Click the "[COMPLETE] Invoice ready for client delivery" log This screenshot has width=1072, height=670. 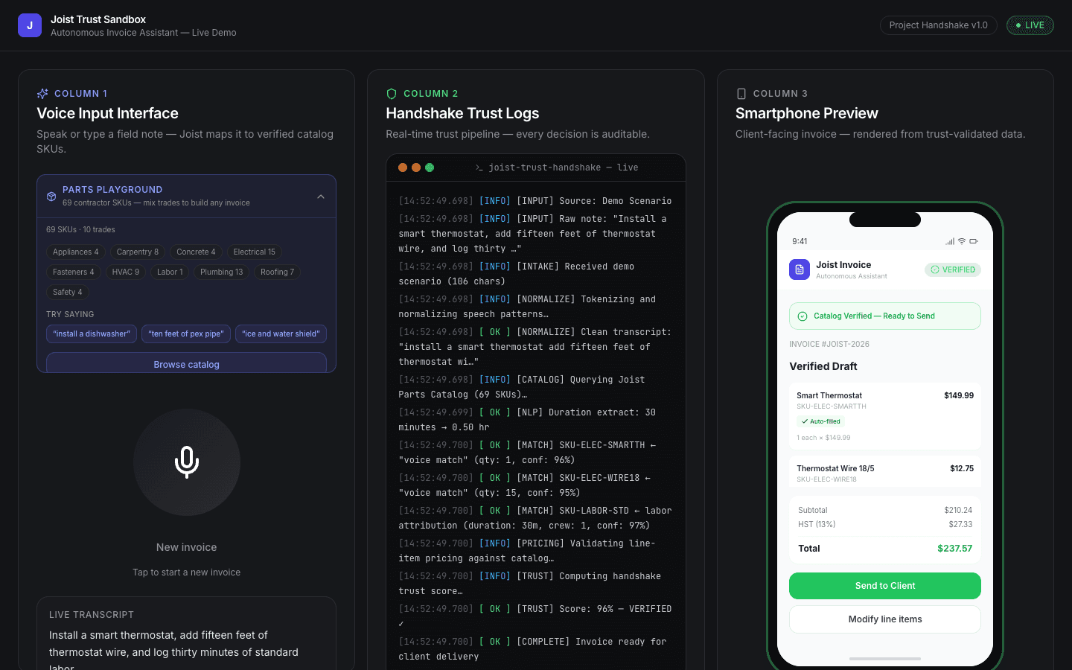pos(535,649)
